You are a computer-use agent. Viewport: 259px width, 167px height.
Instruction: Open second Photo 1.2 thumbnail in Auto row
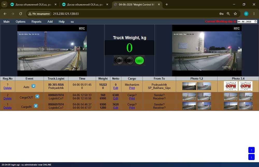pos(204,86)
